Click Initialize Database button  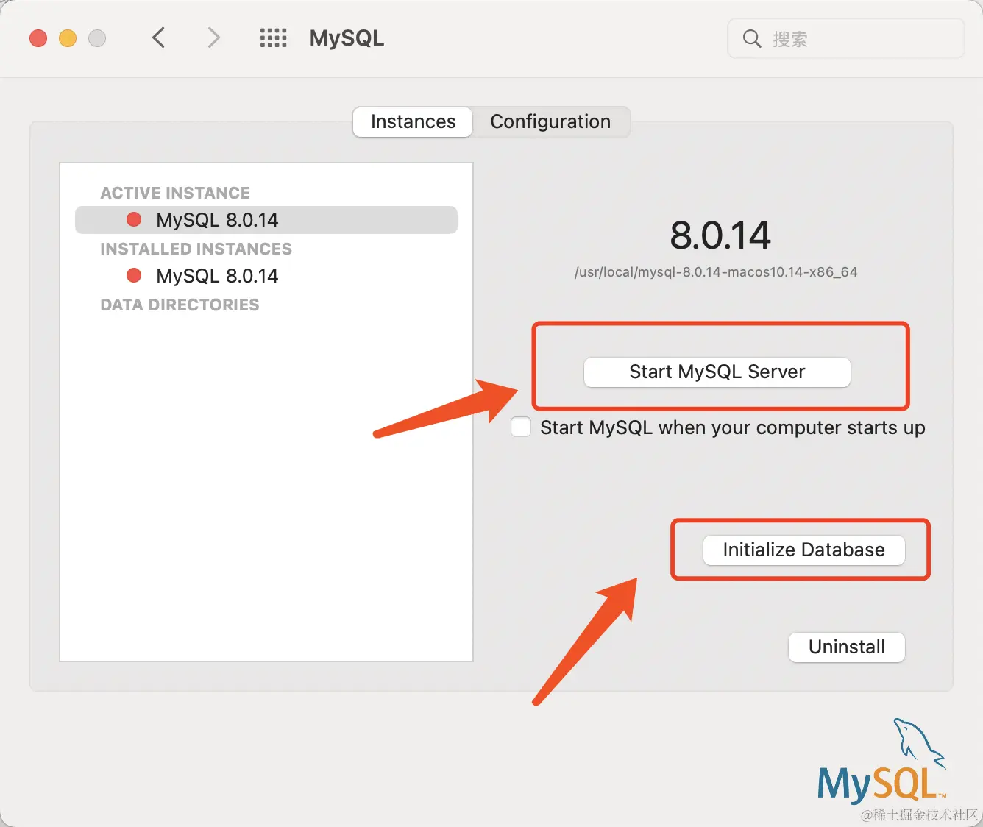pos(803,550)
